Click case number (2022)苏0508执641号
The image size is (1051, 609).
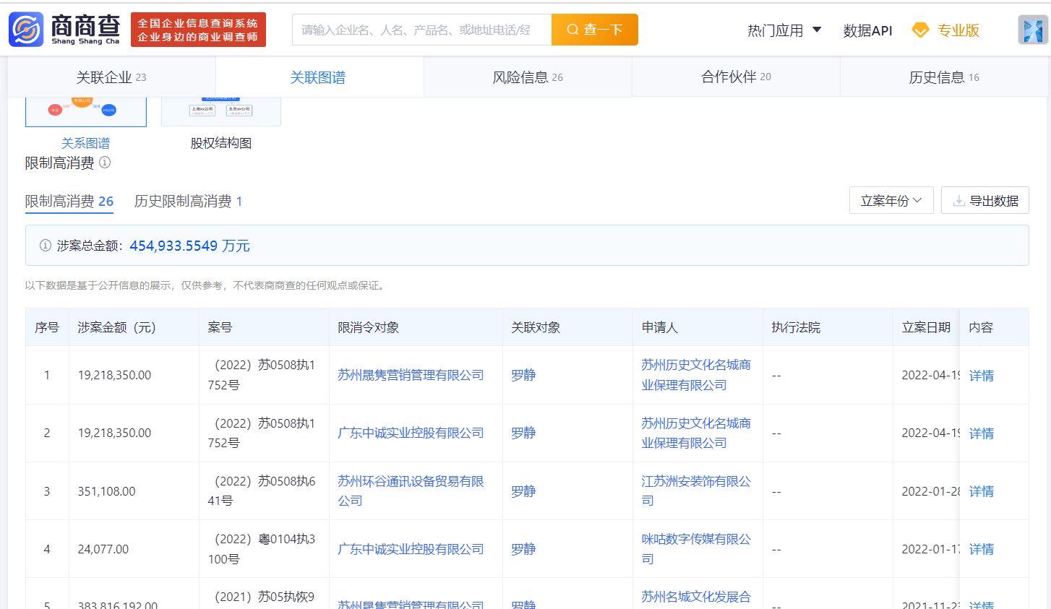[x=264, y=491]
